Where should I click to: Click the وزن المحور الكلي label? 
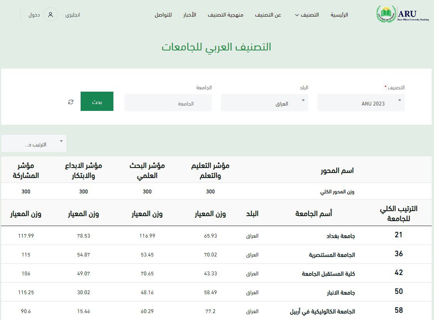pyautogui.click(x=337, y=192)
